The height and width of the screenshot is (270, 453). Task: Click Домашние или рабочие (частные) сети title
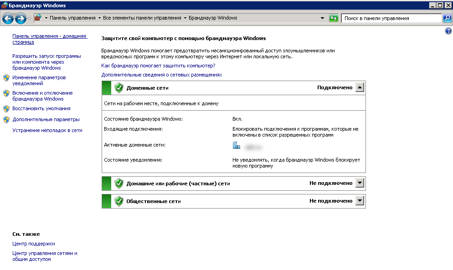click(178, 183)
